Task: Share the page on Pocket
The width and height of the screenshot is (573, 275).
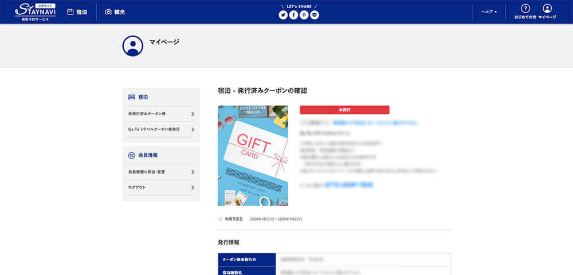Action: (x=315, y=15)
